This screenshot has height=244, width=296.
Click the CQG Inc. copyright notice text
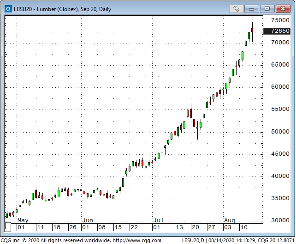(56, 240)
